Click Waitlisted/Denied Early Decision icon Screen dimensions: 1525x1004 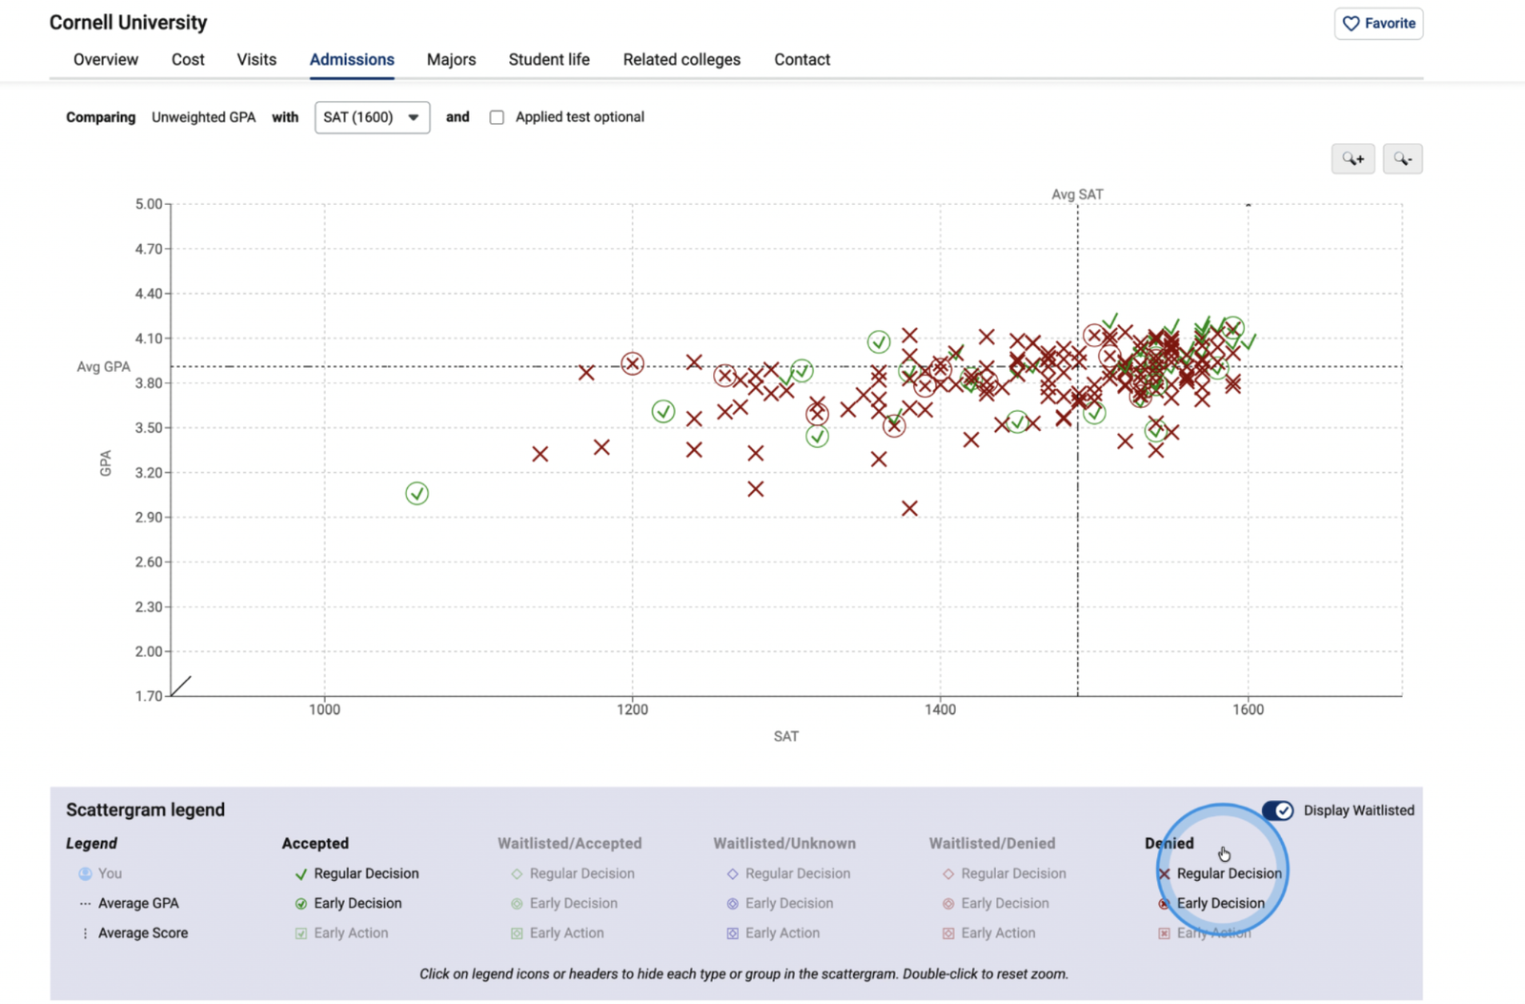(948, 903)
